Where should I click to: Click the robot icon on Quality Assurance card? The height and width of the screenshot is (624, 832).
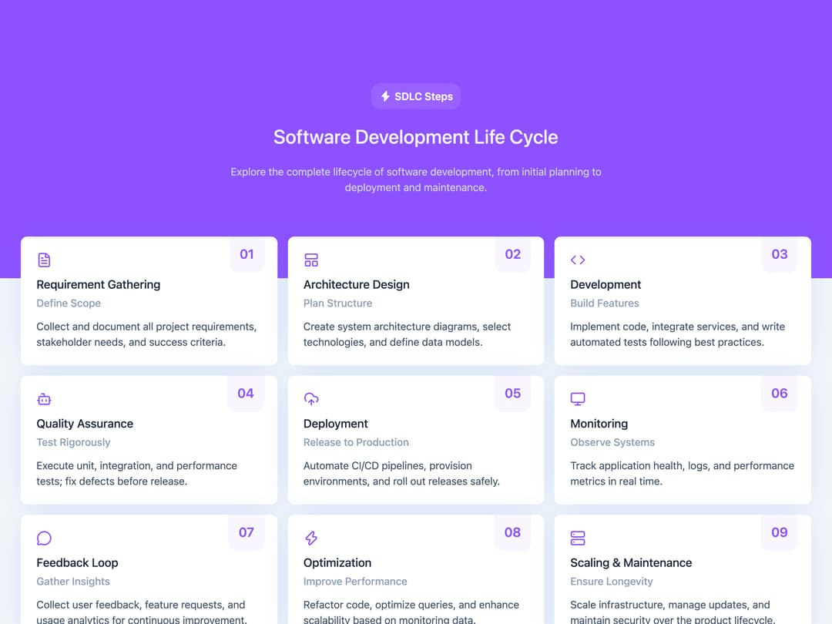coord(44,399)
